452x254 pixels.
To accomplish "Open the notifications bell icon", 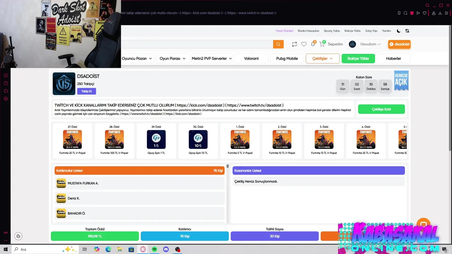I will tap(313, 44).
